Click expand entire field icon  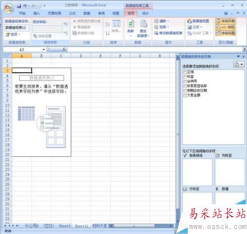click(x=66, y=24)
